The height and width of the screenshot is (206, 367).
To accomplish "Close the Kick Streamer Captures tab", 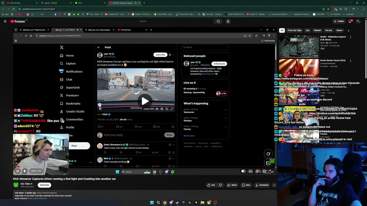I will 139,3.
